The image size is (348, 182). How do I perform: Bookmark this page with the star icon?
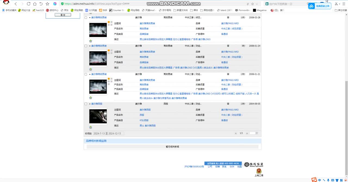pos(48,4)
